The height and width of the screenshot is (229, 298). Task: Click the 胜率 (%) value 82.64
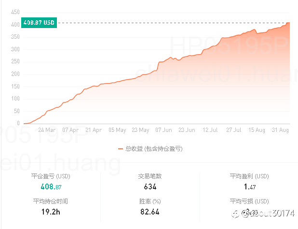click(x=150, y=211)
